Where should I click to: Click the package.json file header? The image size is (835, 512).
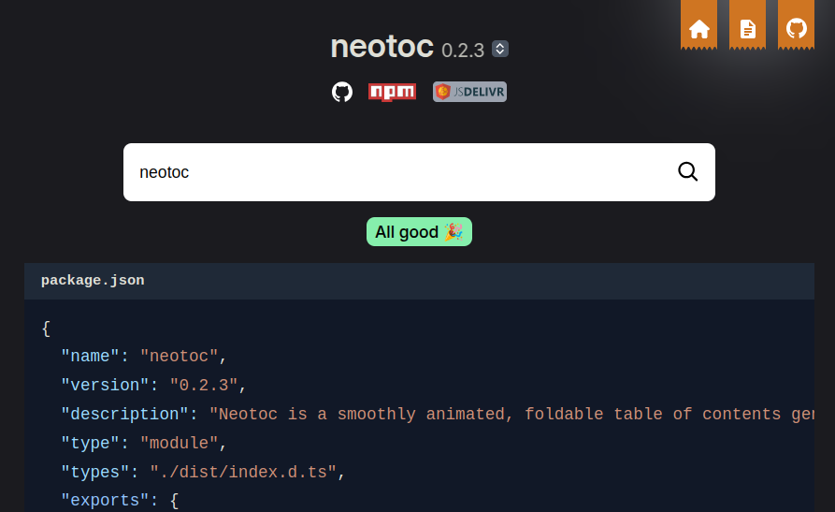click(419, 281)
